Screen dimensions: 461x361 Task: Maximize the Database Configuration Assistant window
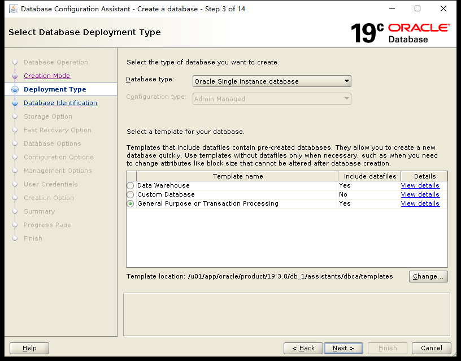pyautogui.click(x=417, y=8)
